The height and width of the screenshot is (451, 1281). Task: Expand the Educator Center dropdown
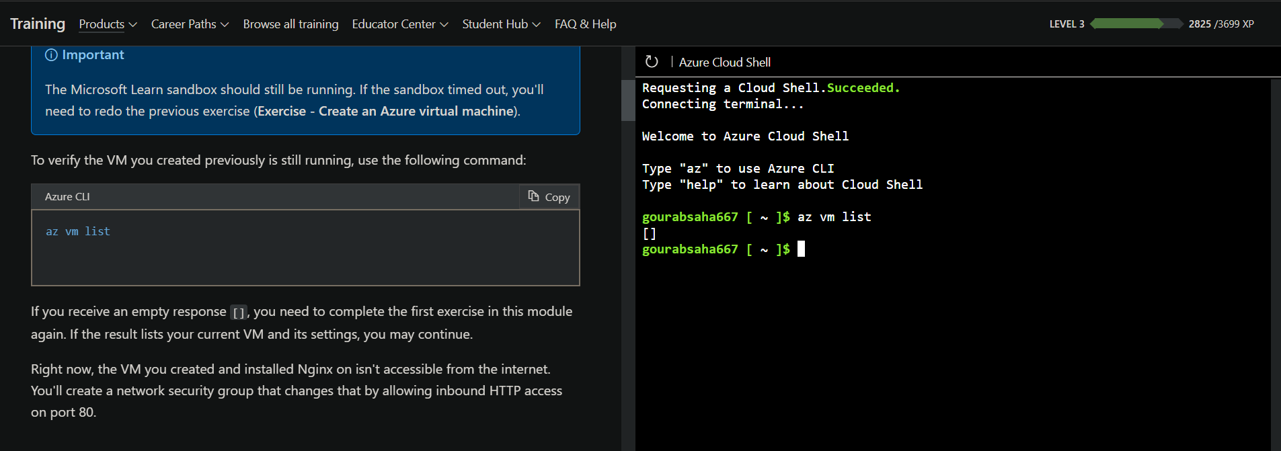(400, 24)
